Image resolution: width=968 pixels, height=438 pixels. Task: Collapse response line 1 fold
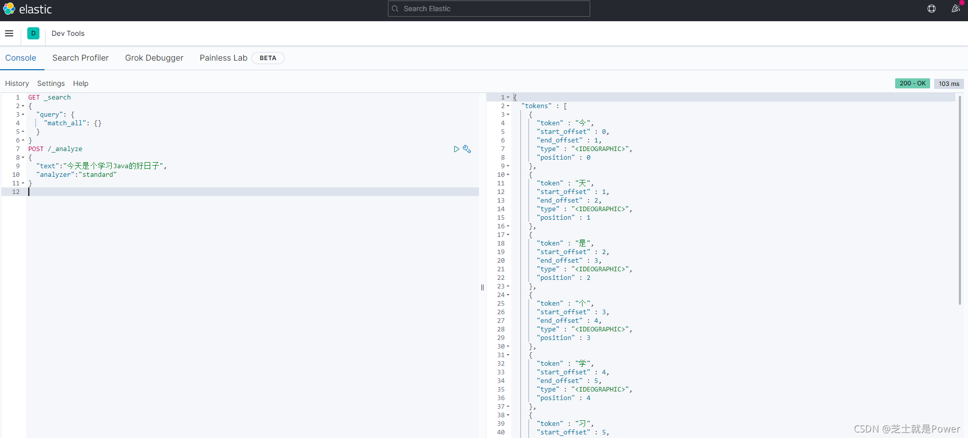coord(508,98)
